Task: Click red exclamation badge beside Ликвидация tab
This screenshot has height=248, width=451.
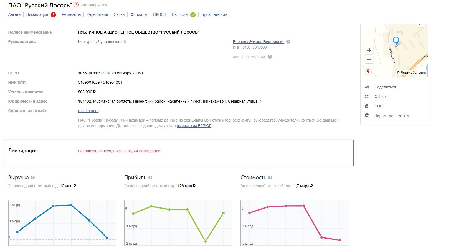Action: point(54,15)
